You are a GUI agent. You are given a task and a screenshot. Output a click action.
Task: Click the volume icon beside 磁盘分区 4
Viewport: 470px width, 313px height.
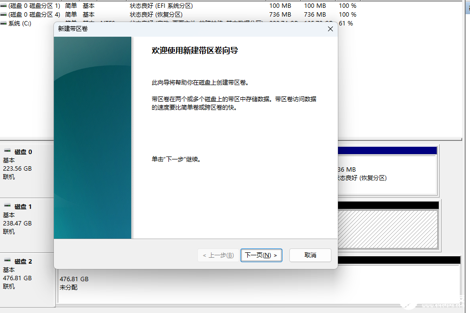tap(4, 14)
